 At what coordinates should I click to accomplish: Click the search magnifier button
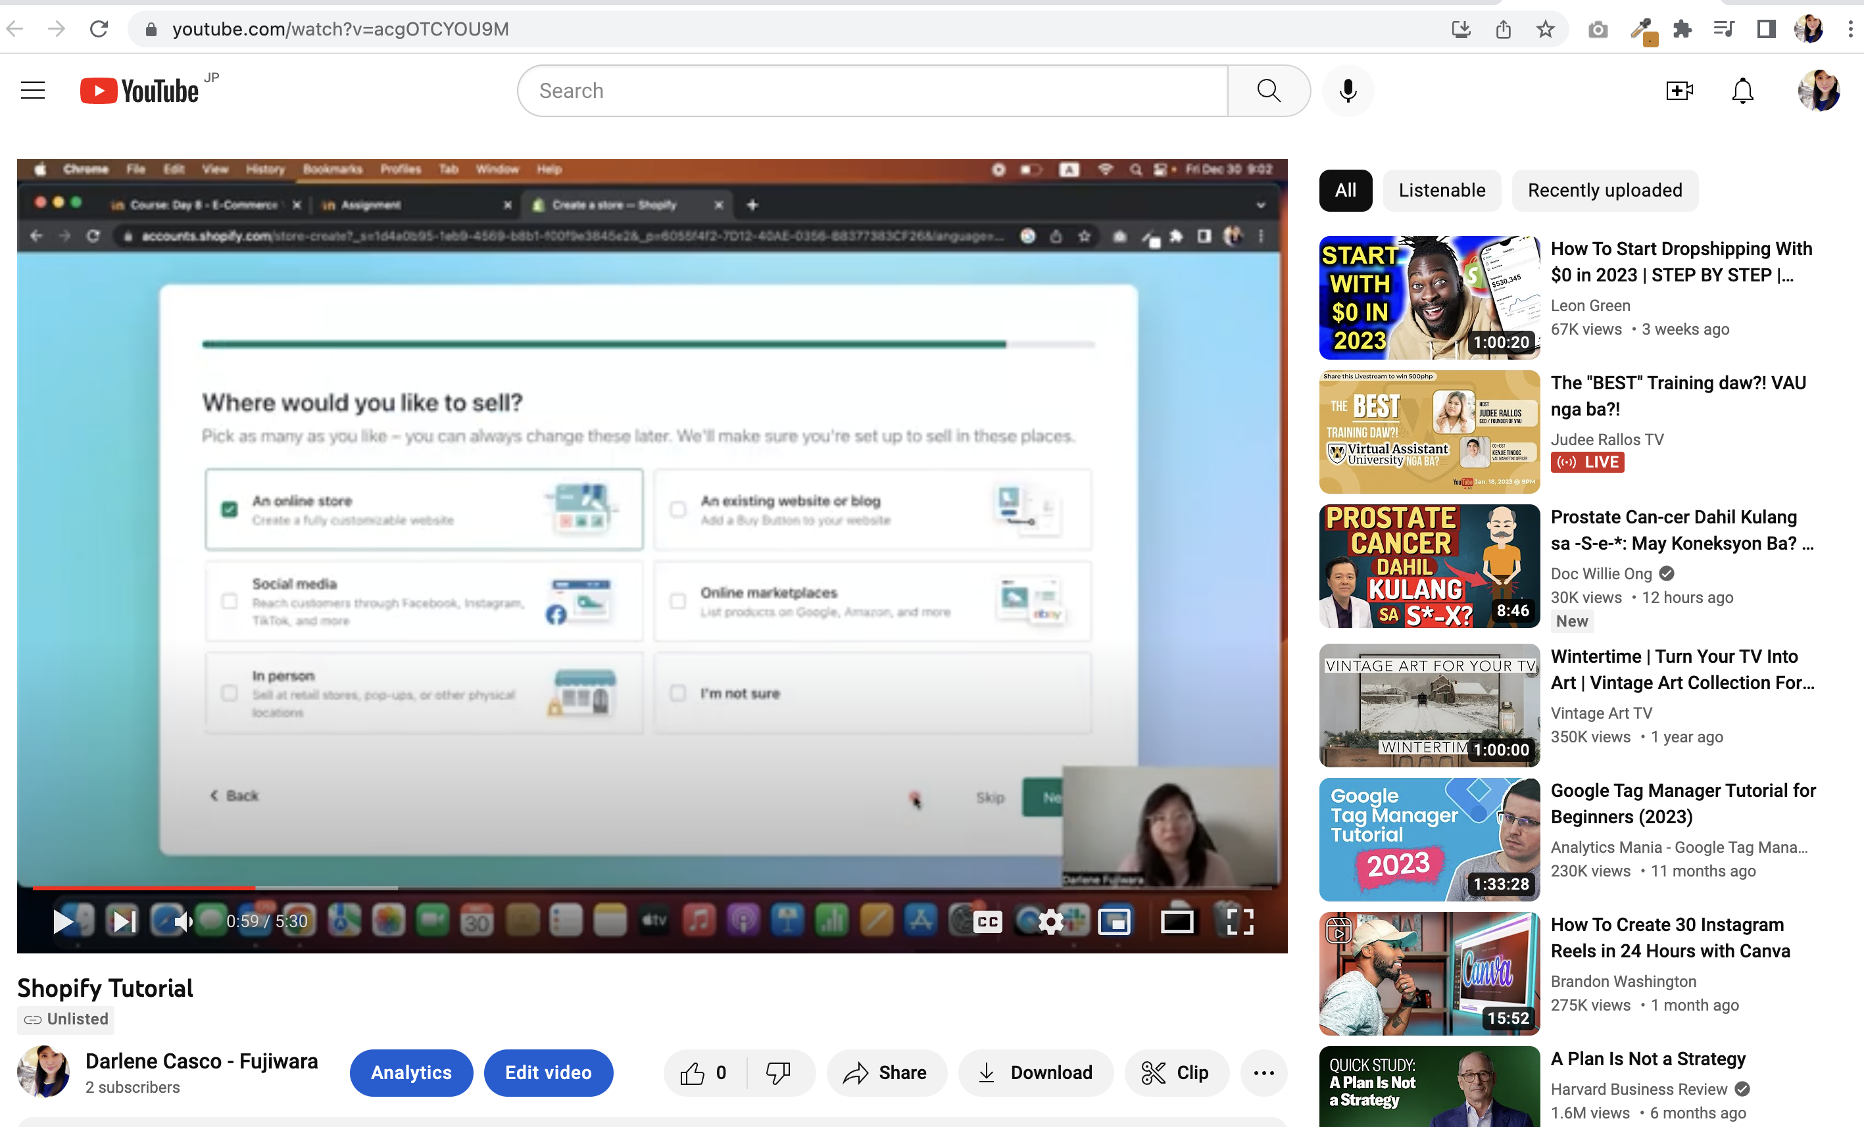(x=1269, y=91)
